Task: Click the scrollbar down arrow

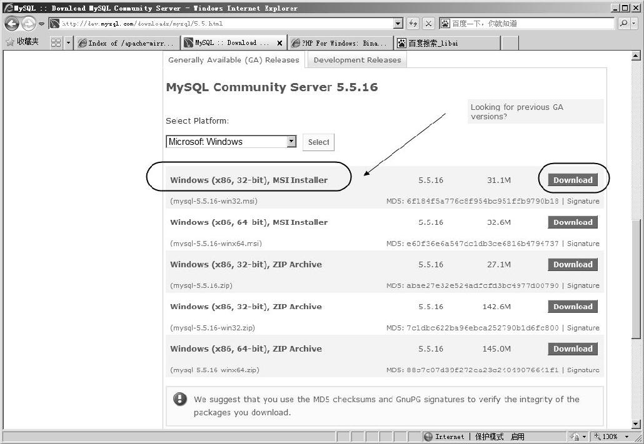Action: (x=636, y=424)
